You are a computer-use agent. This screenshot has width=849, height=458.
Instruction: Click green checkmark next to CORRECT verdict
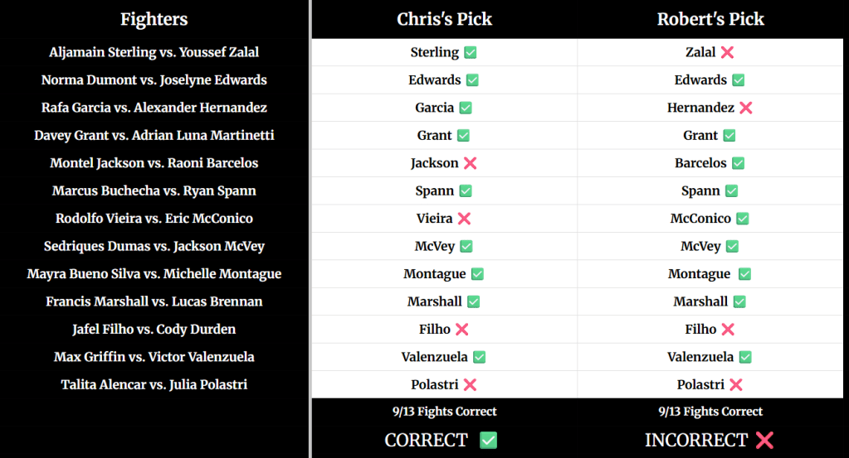(488, 440)
